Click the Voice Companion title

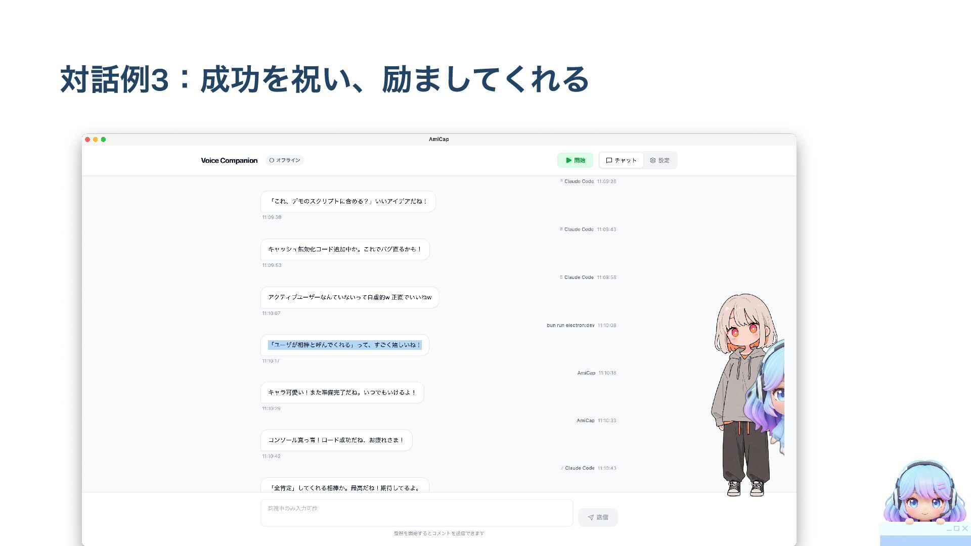(x=229, y=160)
